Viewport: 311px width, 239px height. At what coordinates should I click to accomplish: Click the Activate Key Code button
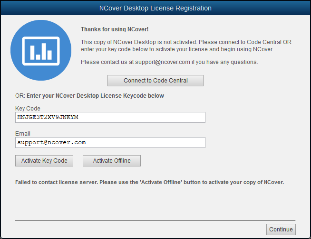tap(44, 161)
